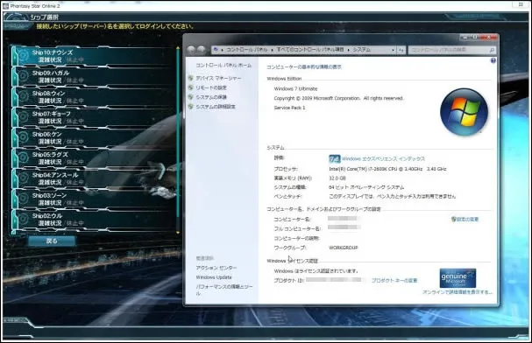Click the 32.0 GB RAM value
Viewport: 532px width, 343px height.
(337, 178)
